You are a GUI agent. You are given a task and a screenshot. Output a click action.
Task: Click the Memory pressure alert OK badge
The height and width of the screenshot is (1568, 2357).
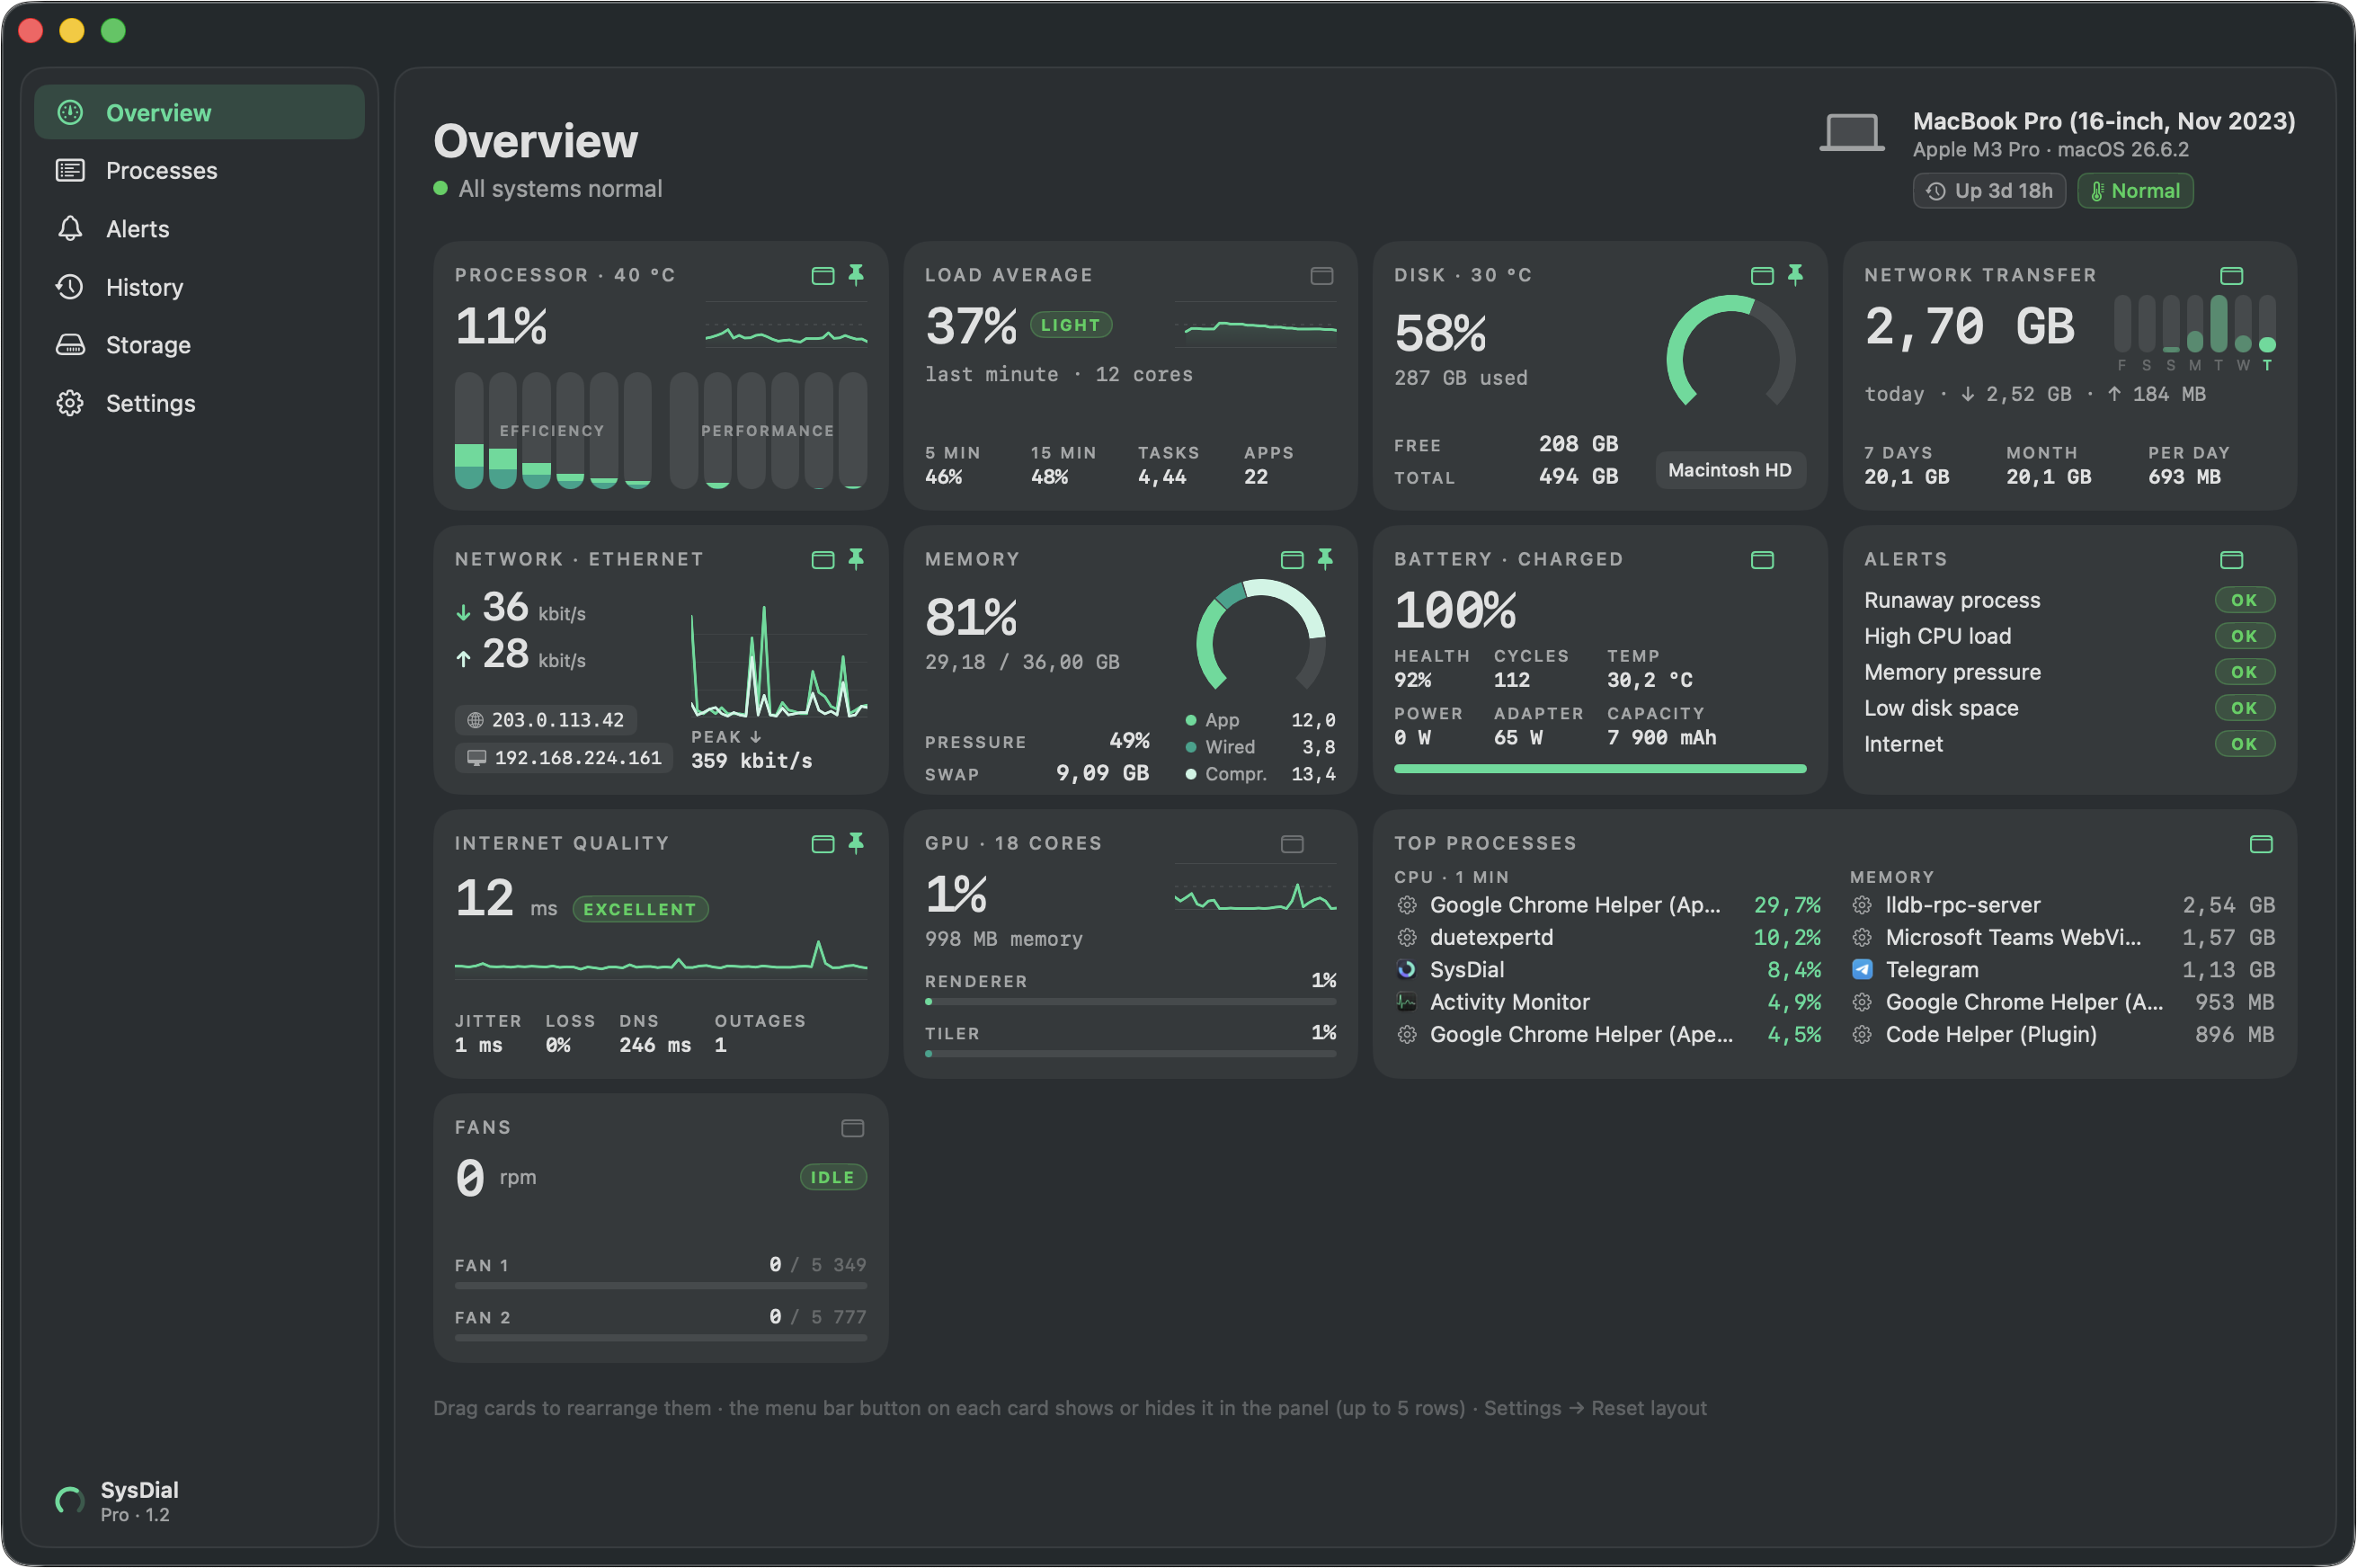pos(2245,672)
